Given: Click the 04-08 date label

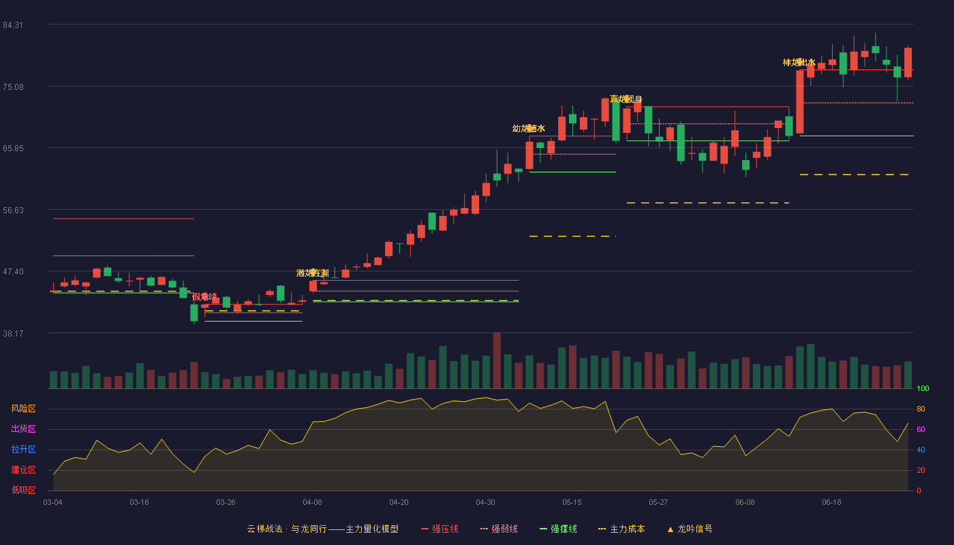Looking at the screenshot, I should [x=312, y=502].
